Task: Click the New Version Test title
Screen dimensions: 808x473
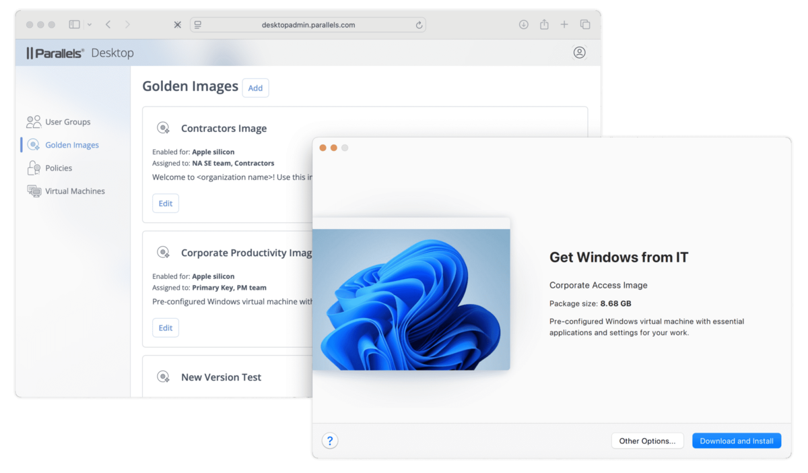Action: [221, 377]
